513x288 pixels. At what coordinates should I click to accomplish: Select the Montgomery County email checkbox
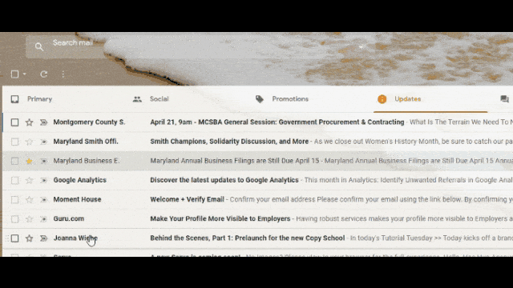(14, 122)
